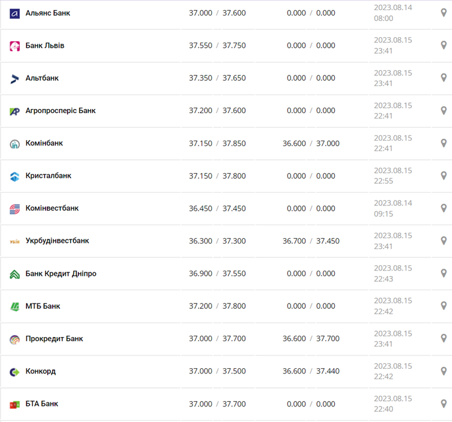Click the Прокредит Банк logo icon
The height and width of the screenshot is (422, 452).
15,339
